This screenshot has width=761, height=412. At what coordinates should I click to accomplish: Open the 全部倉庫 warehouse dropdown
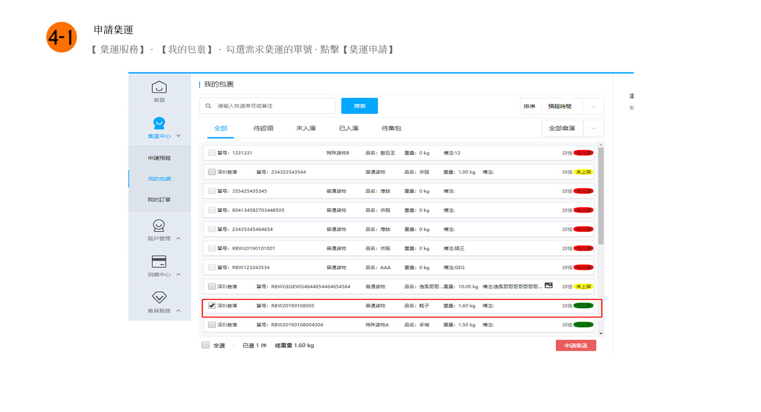tap(593, 129)
